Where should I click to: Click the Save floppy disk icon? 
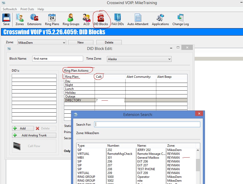tap(6, 19)
